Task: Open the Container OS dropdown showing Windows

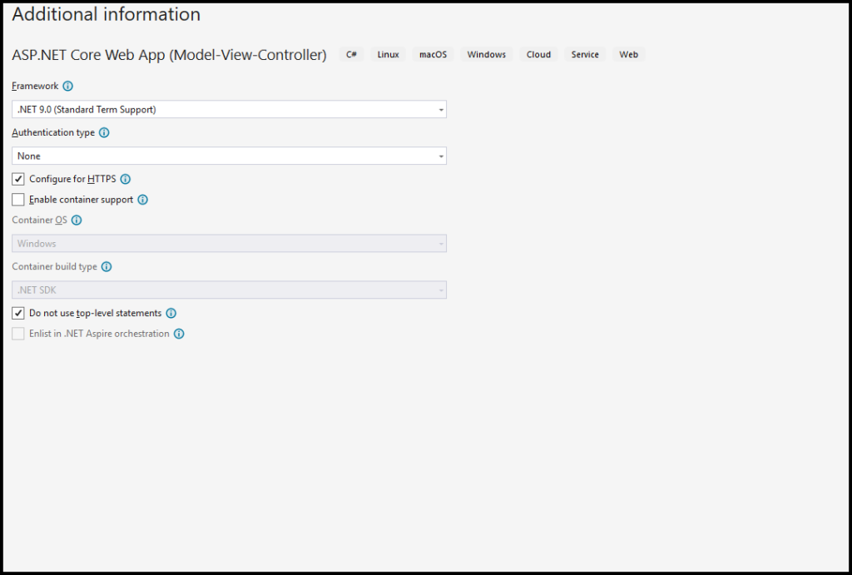Action: [x=229, y=244]
